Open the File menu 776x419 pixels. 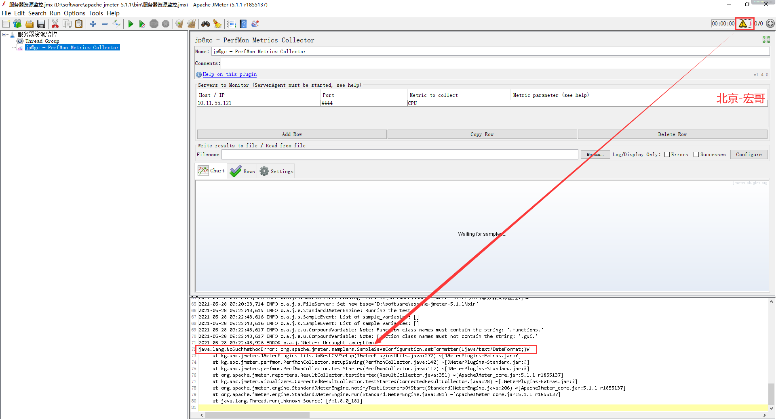[6, 13]
